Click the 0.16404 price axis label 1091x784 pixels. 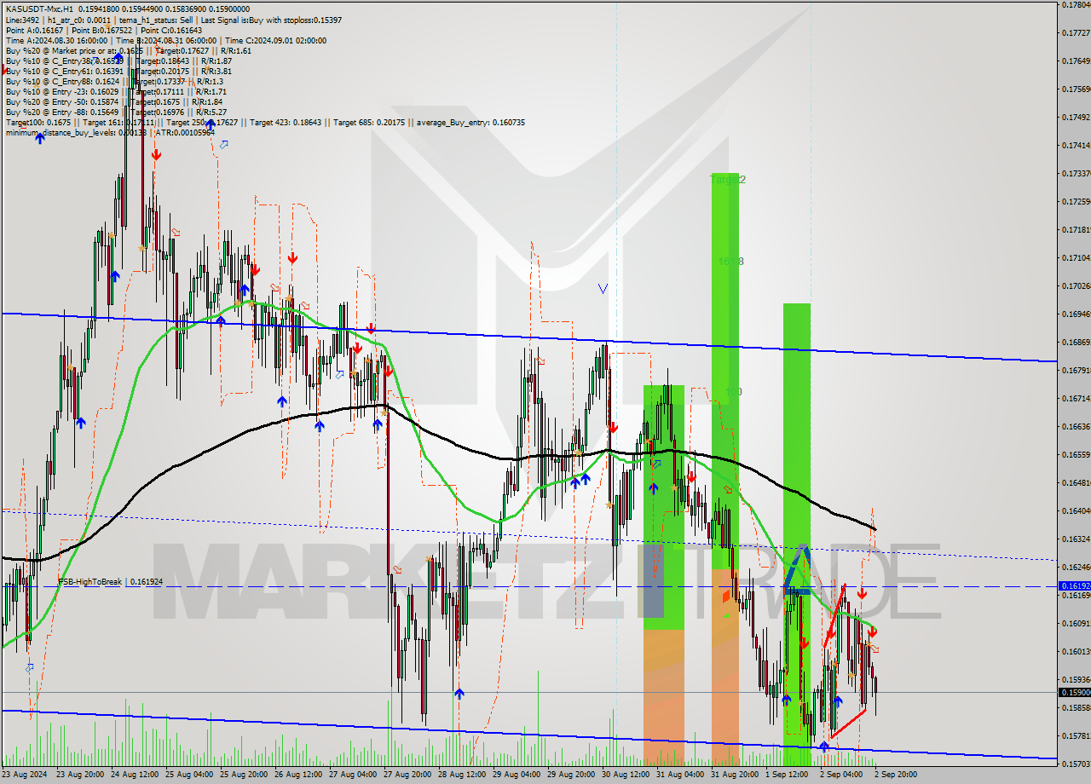(1076, 511)
